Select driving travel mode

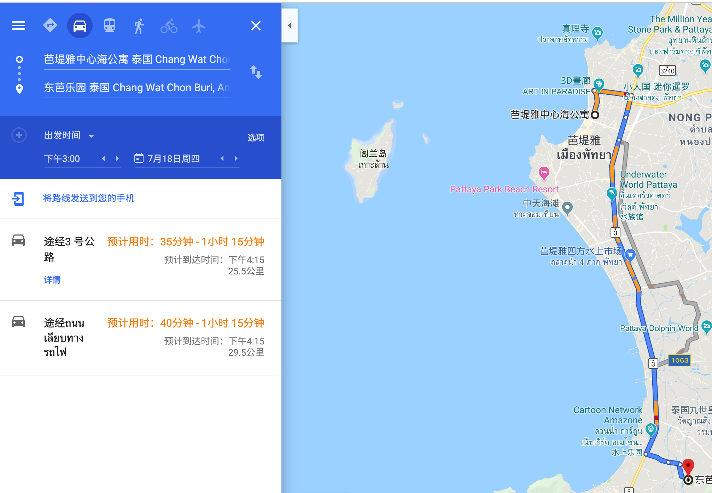(x=80, y=25)
